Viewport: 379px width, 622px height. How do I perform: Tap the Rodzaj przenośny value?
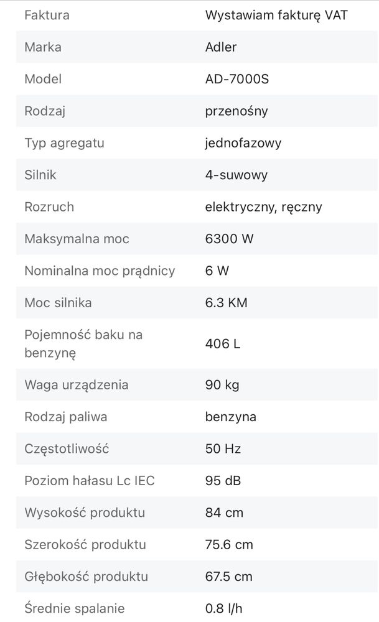coord(236,111)
